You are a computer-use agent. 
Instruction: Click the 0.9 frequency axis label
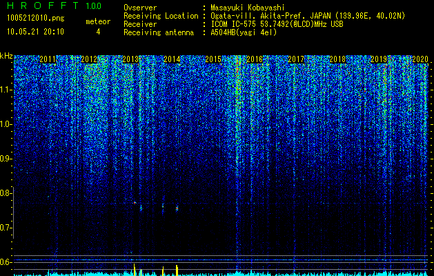click(6, 159)
